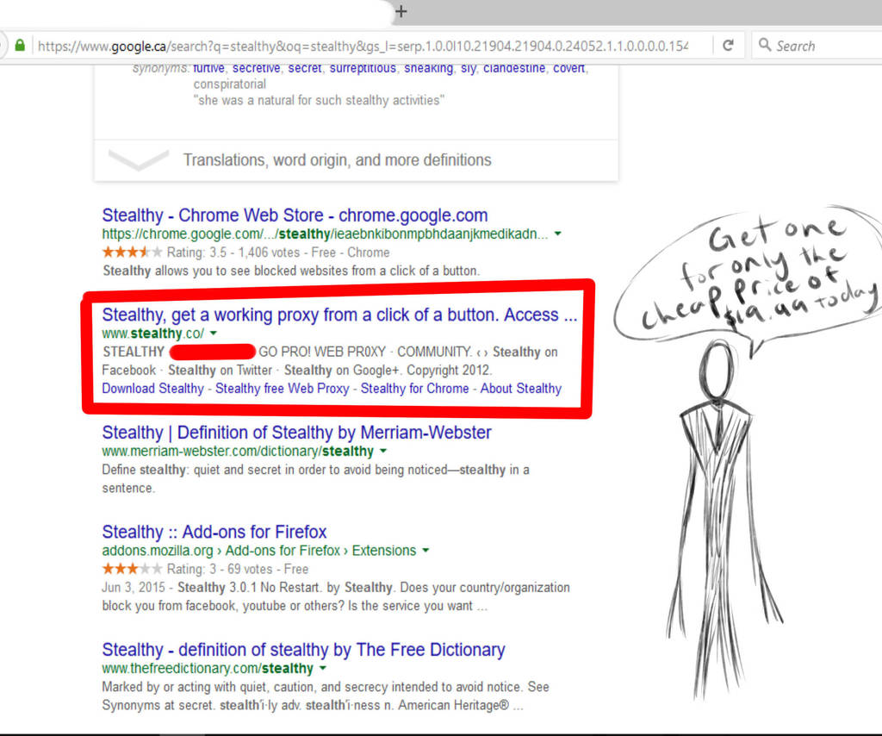Image resolution: width=882 pixels, height=736 pixels.
Task: Click the 'Jun 3, 2015' date text
Action: pos(134,588)
